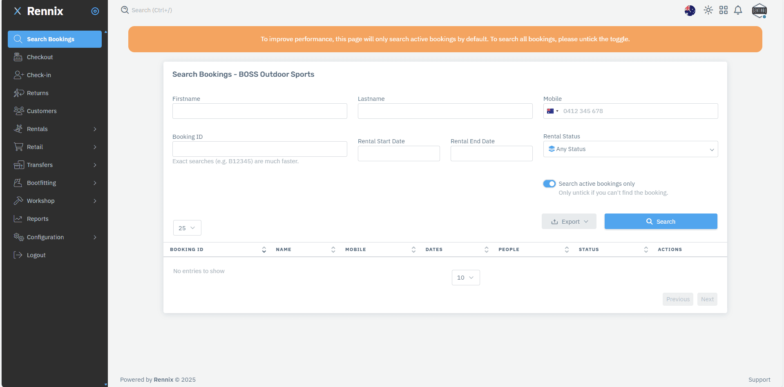The image size is (784, 387).
Task: Click the Checkout register icon
Action: pyautogui.click(x=18, y=57)
